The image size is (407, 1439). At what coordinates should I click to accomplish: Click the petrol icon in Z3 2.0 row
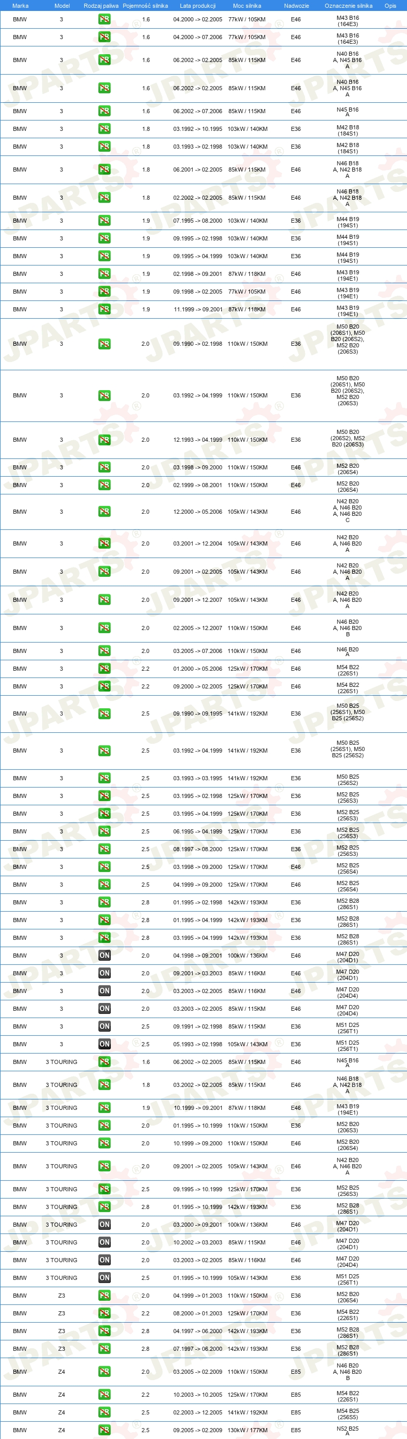pos(104,1295)
